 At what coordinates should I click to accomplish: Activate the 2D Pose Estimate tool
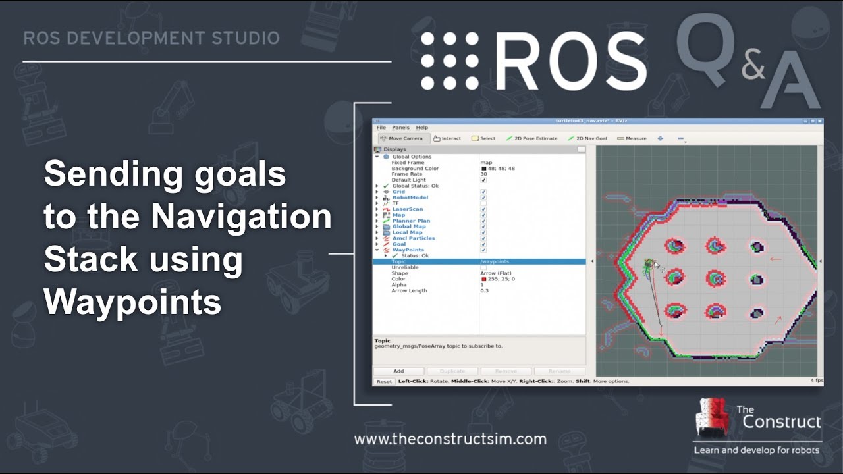coord(531,138)
